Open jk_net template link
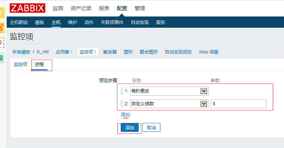 pos(43,52)
